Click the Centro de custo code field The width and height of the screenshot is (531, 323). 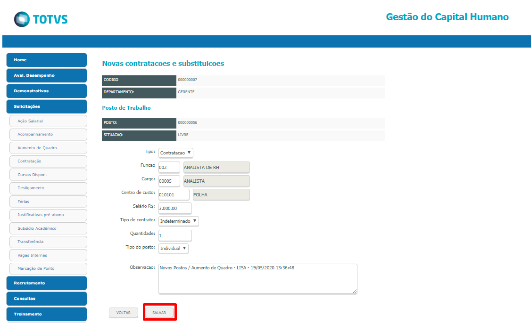174,195
